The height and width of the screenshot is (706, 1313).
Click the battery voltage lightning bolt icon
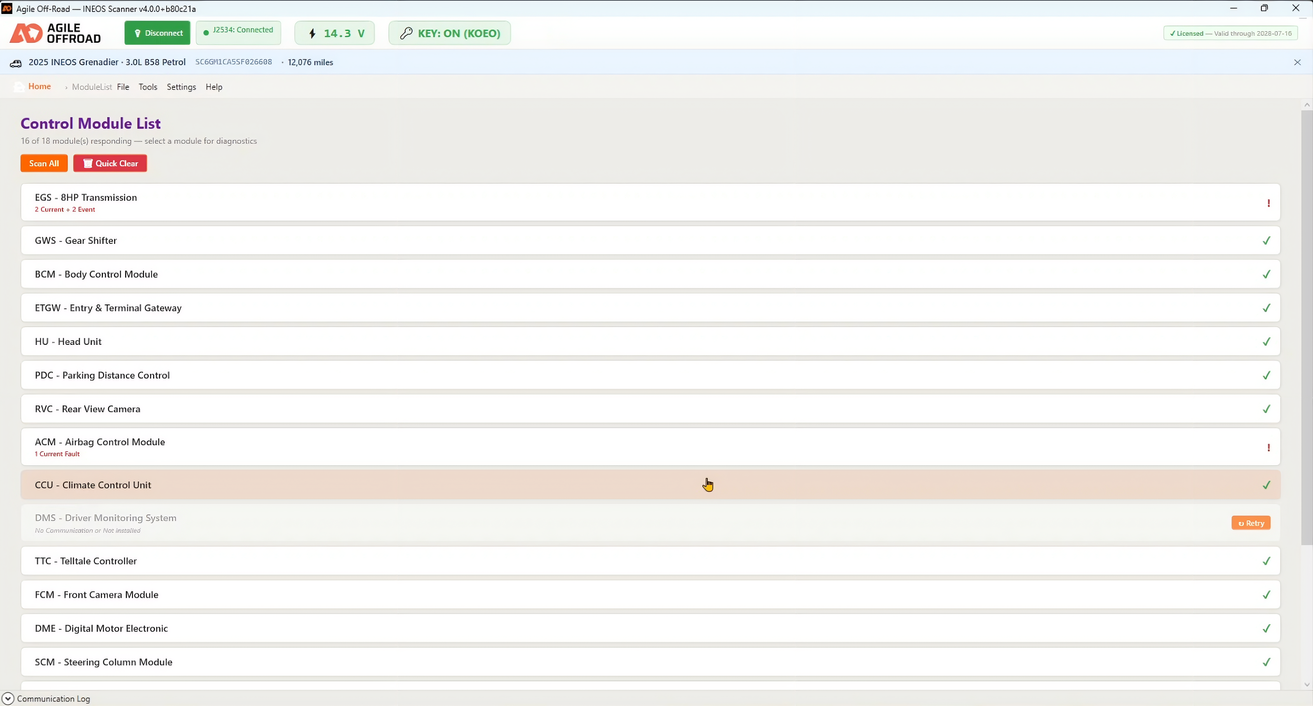312,33
